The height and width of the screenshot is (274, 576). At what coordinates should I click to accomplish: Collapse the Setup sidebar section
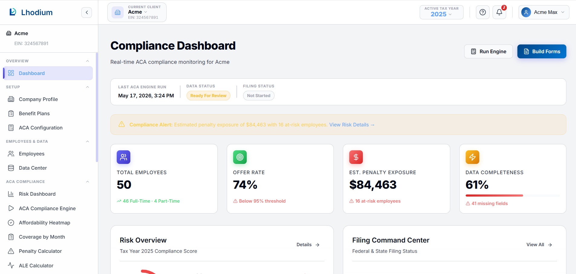point(87,87)
